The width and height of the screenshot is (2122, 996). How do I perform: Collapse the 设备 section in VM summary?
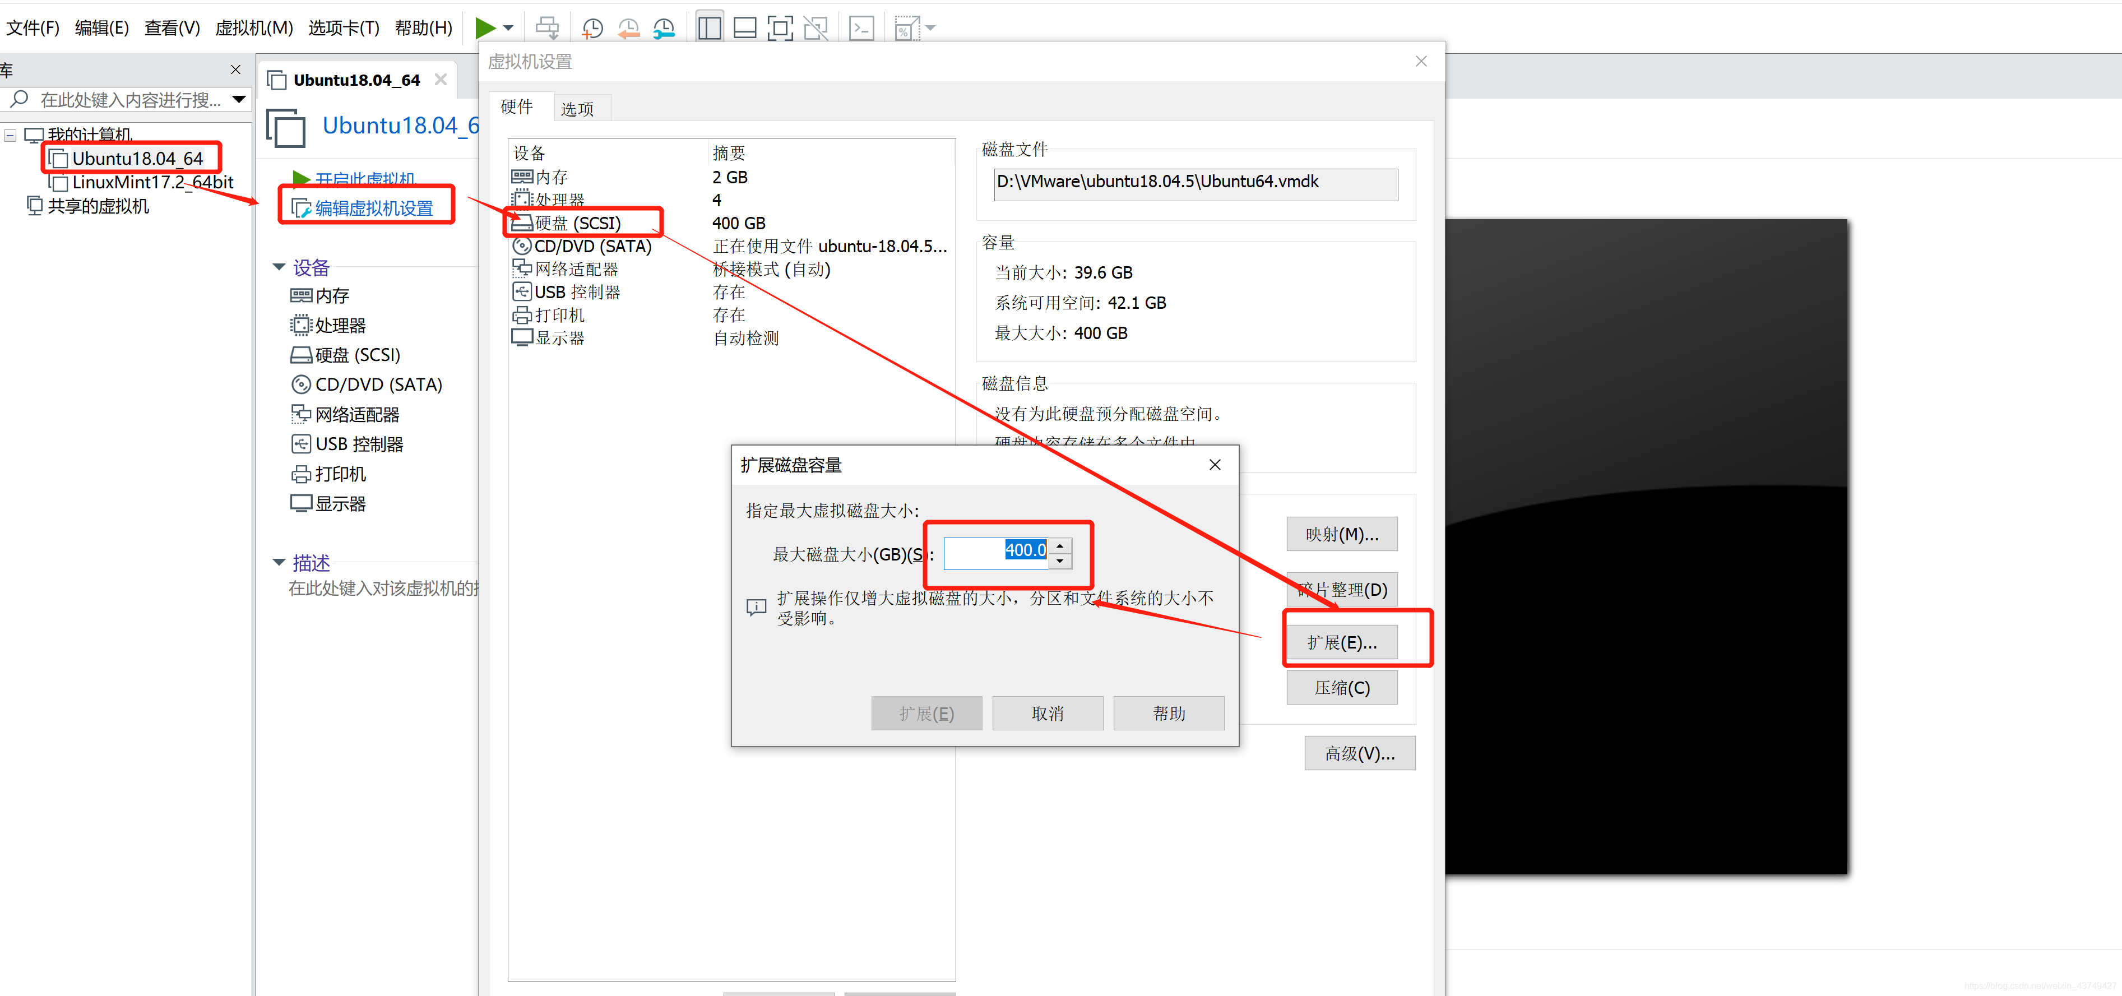(279, 267)
